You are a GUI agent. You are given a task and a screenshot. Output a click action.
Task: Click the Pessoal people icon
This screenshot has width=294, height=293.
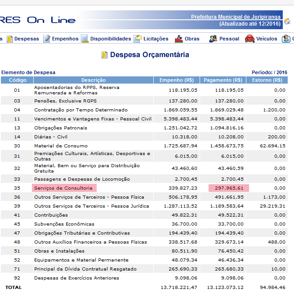pos(213,39)
